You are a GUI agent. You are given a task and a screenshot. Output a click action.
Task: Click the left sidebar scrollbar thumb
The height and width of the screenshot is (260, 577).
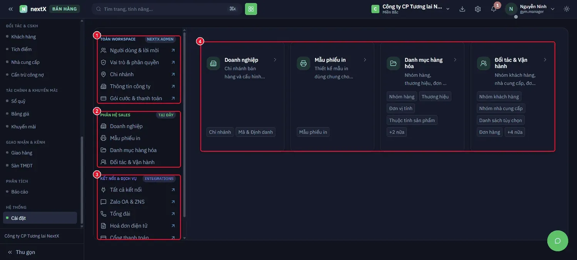[81, 180]
